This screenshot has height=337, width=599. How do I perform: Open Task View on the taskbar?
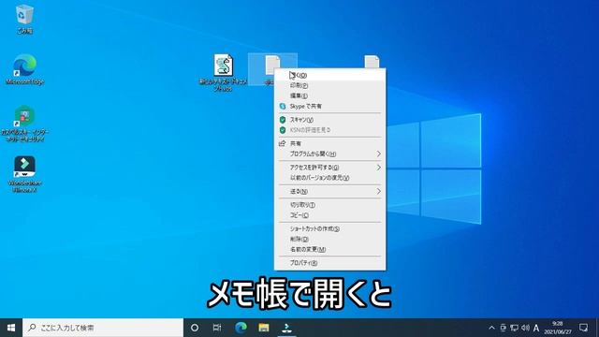217,328
